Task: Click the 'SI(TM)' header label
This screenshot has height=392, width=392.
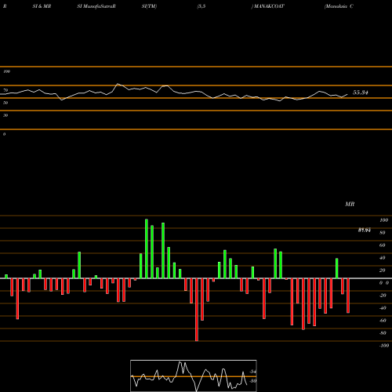Action: coord(149,6)
